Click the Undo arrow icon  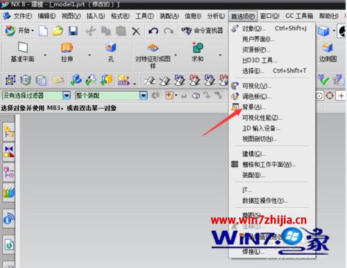tap(153, 30)
